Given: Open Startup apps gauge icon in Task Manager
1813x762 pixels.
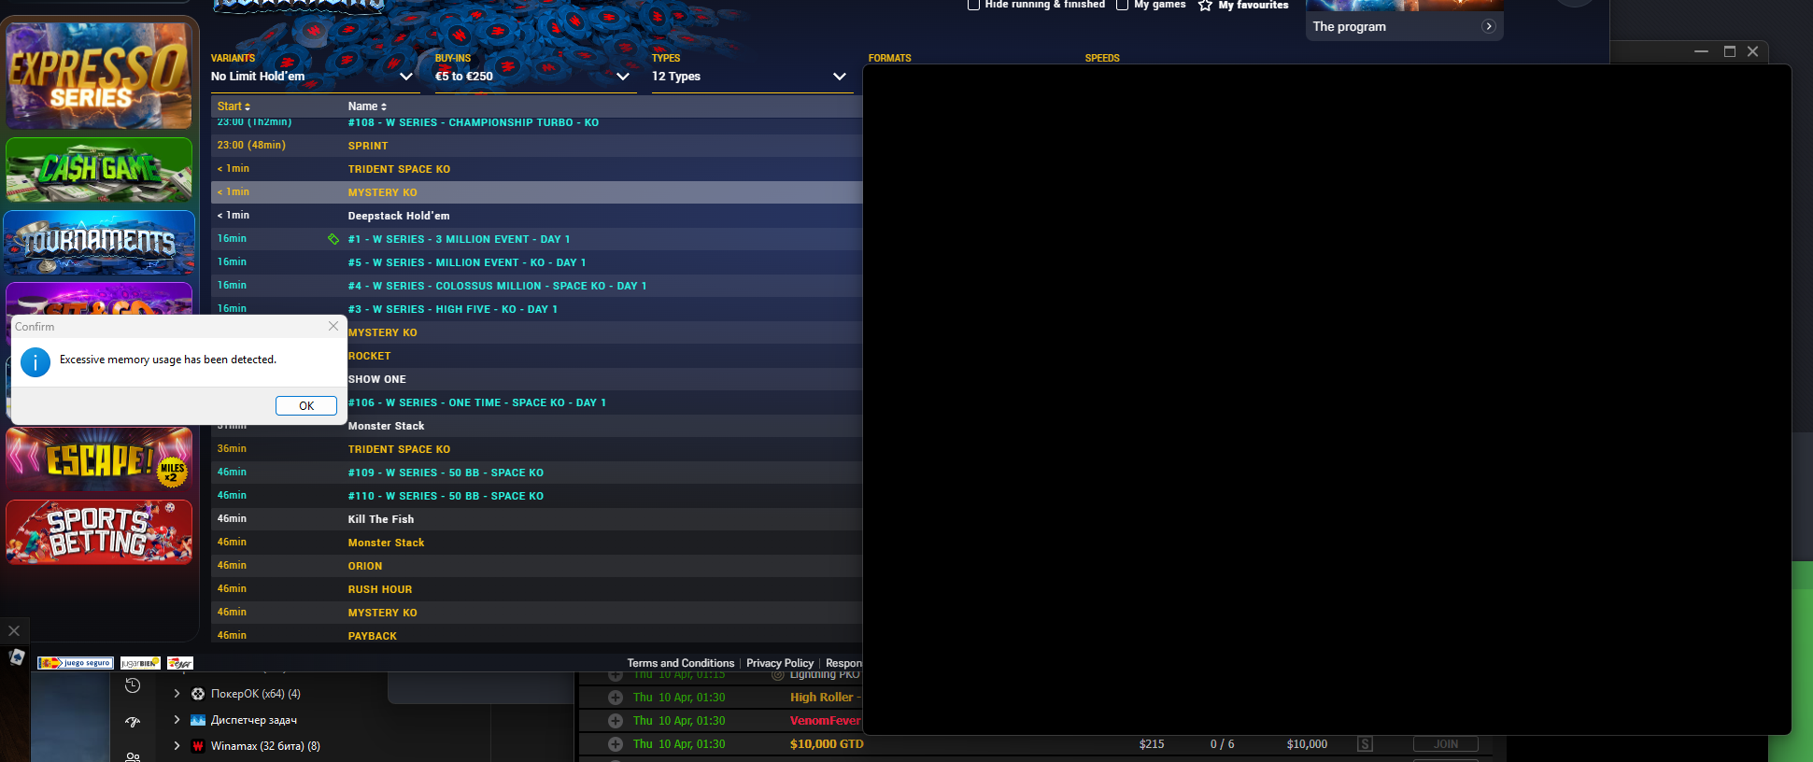Looking at the screenshot, I should (x=133, y=722).
